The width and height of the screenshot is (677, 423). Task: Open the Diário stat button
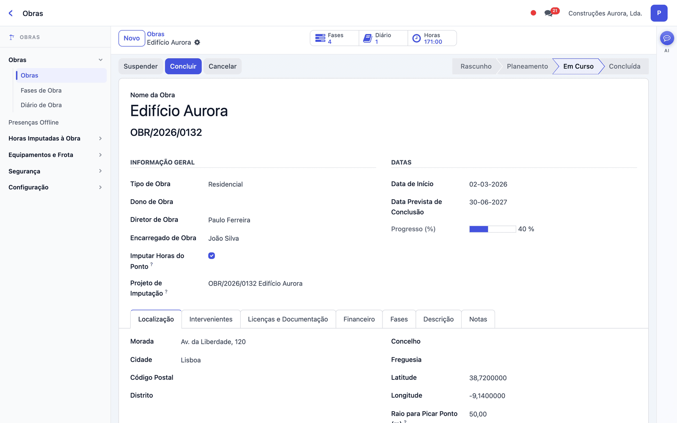click(x=383, y=38)
